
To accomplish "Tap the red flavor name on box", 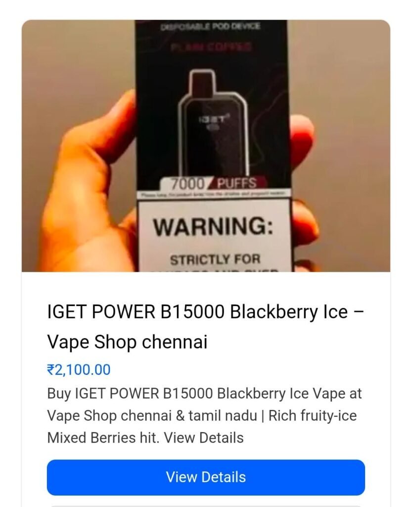I will pyautogui.click(x=211, y=47).
